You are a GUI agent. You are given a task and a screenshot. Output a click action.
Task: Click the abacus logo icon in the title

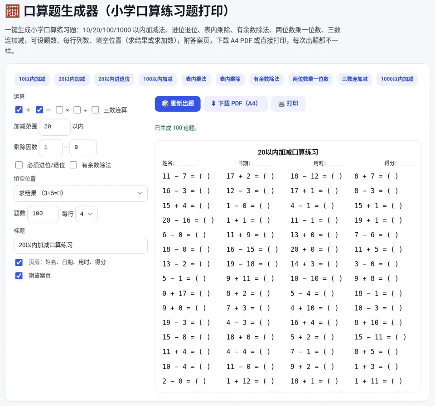point(12,11)
